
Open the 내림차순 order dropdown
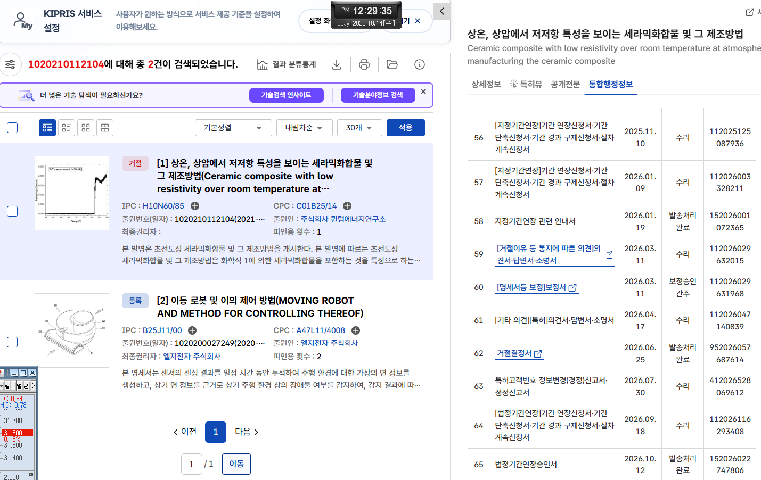(304, 128)
